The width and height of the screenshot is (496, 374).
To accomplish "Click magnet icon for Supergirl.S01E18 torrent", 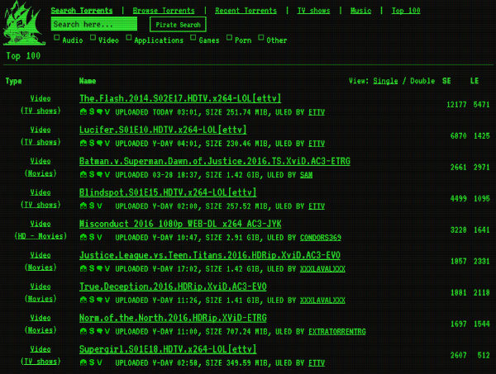I will pyautogui.click(x=83, y=362).
